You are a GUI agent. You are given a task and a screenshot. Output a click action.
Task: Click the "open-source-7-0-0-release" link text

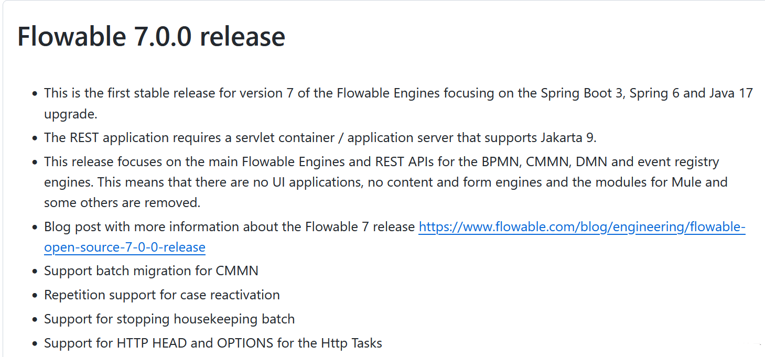click(125, 247)
